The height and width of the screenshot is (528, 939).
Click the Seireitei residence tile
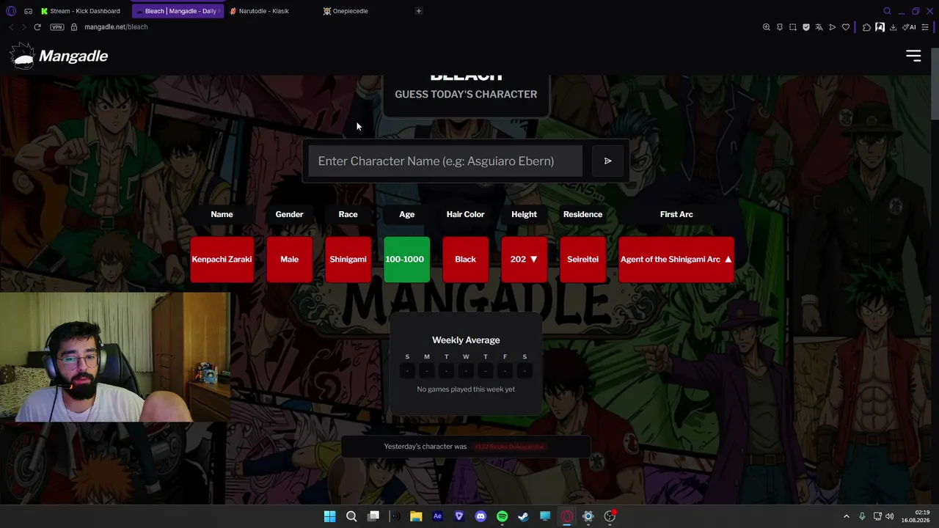coord(582,259)
